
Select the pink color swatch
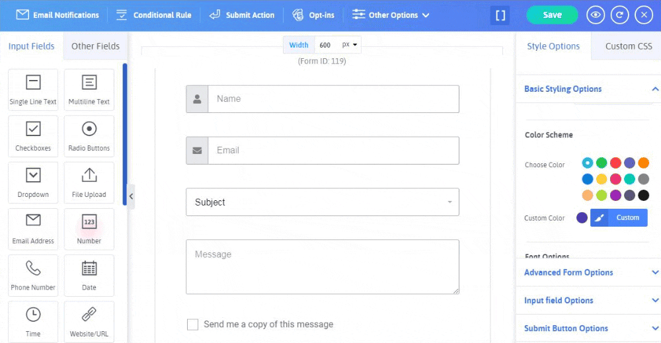(615, 179)
